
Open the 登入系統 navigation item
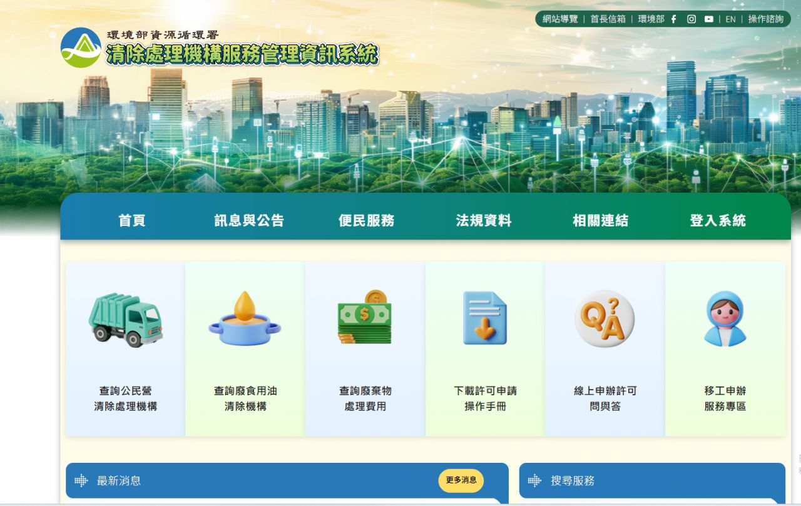pyautogui.click(x=717, y=220)
